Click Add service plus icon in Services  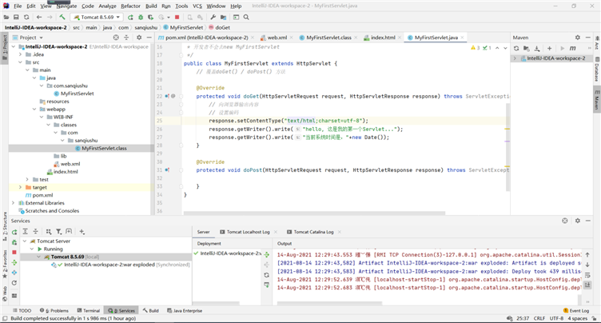coord(82,232)
